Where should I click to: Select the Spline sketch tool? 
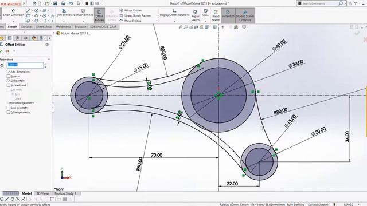44,10
